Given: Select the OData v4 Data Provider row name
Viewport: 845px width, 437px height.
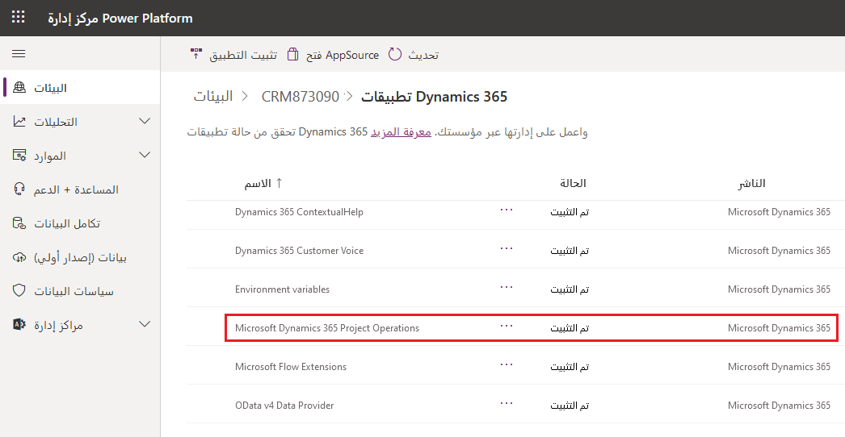Looking at the screenshot, I should [x=284, y=406].
